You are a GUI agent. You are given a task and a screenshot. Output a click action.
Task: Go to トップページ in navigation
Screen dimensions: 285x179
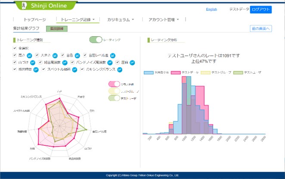click(x=35, y=20)
